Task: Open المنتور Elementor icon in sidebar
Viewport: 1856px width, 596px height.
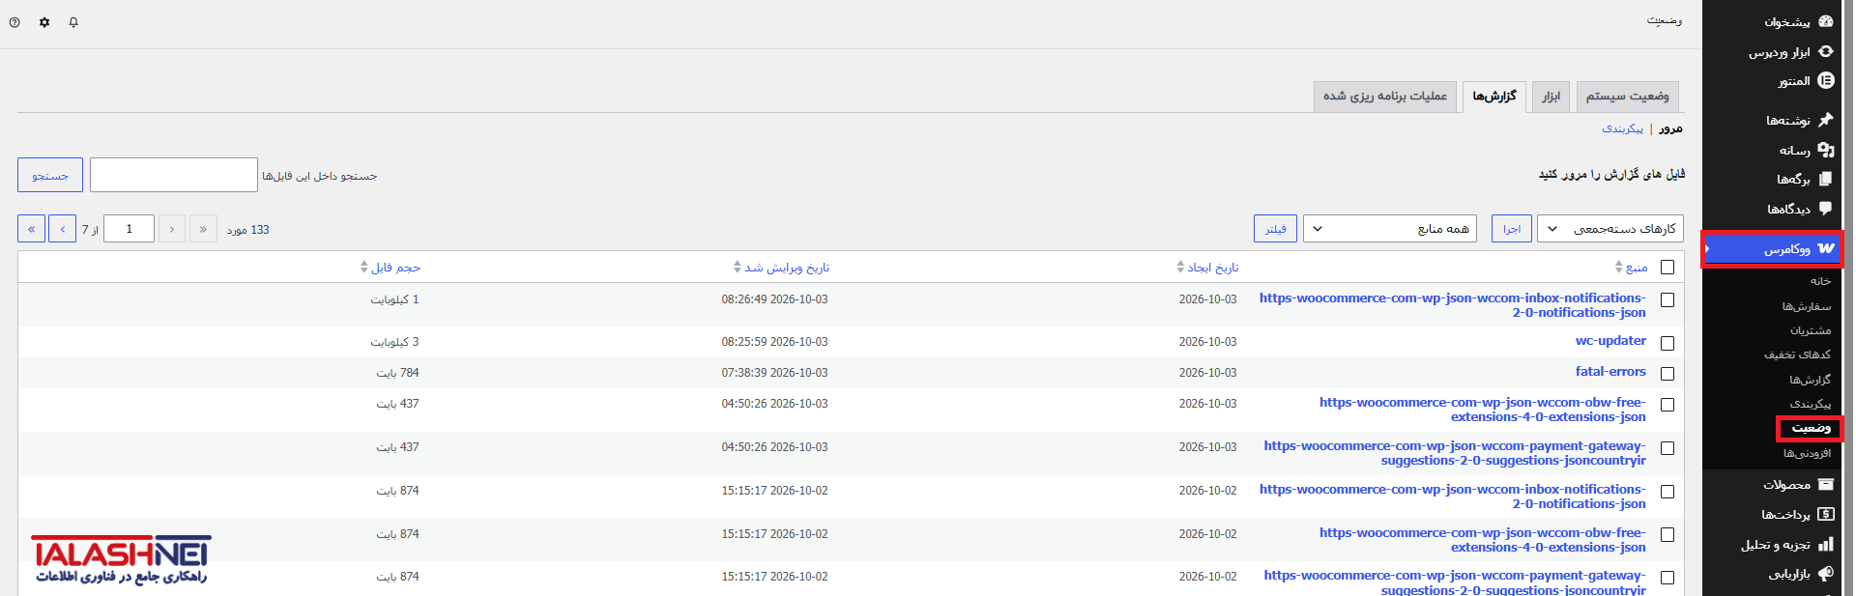Action: click(1825, 81)
